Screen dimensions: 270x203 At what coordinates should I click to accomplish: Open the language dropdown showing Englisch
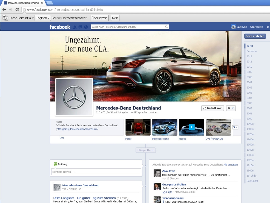(42, 18)
